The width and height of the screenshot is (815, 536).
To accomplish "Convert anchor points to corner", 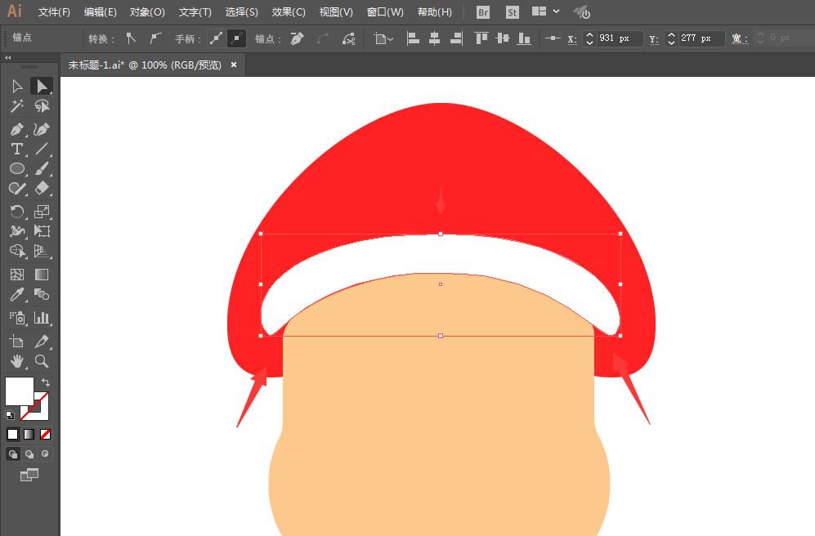I will click(x=131, y=38).
